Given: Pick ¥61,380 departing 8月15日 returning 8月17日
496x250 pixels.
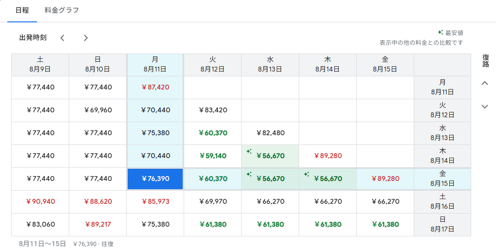Looking at the screenshot, I should coord(385,224).
